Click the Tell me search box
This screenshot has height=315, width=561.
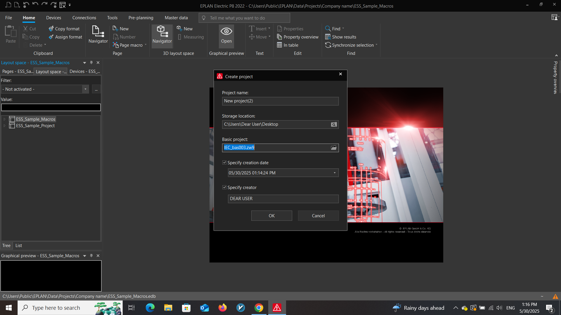coord(245,18)
